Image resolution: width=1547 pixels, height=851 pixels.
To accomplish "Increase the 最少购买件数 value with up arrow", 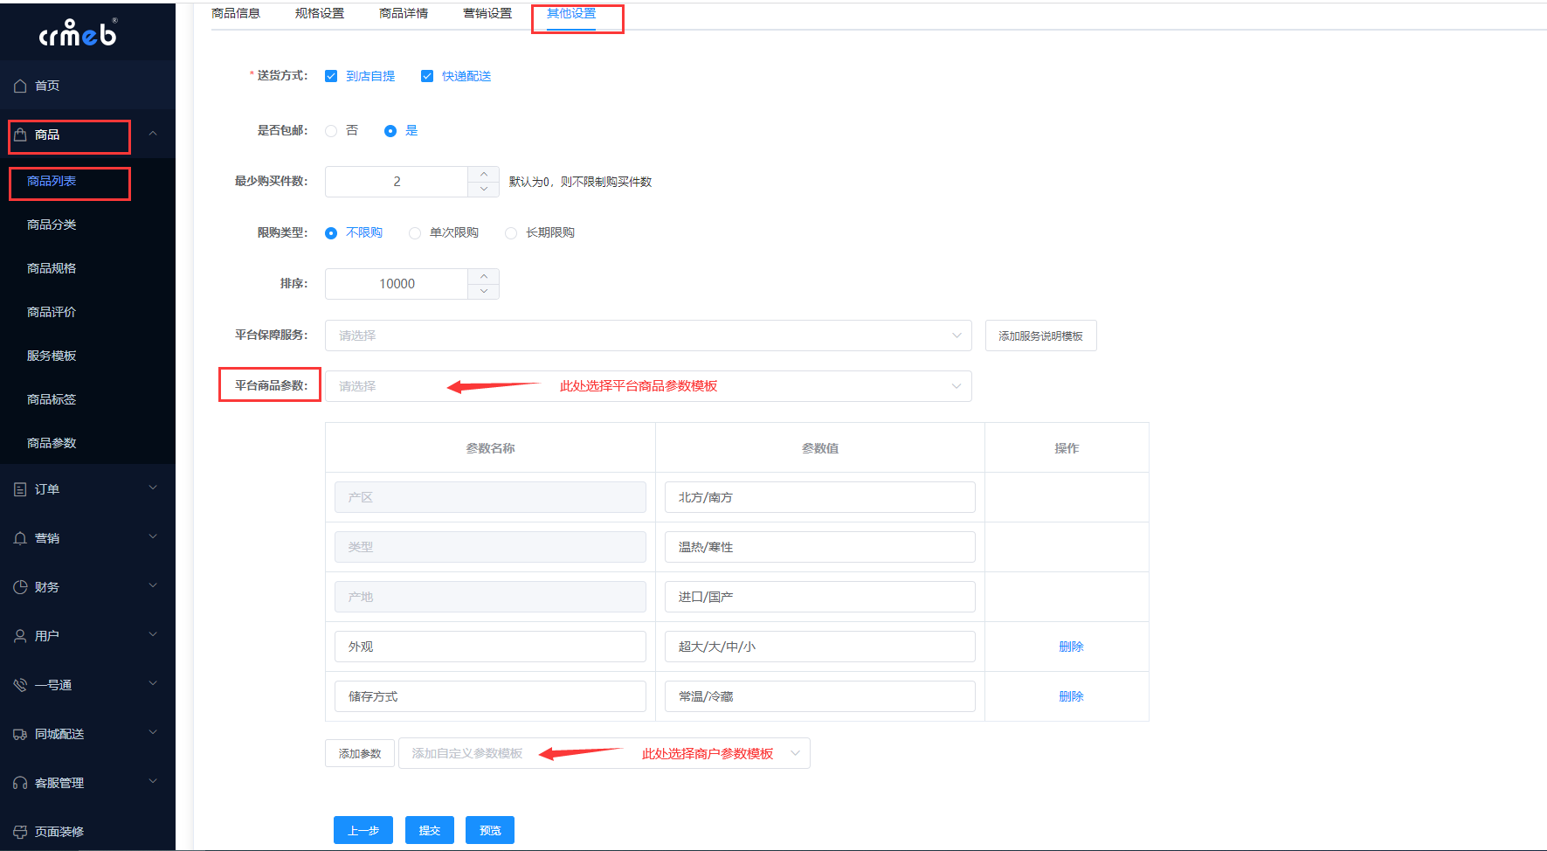I will (x=484, y=174).
